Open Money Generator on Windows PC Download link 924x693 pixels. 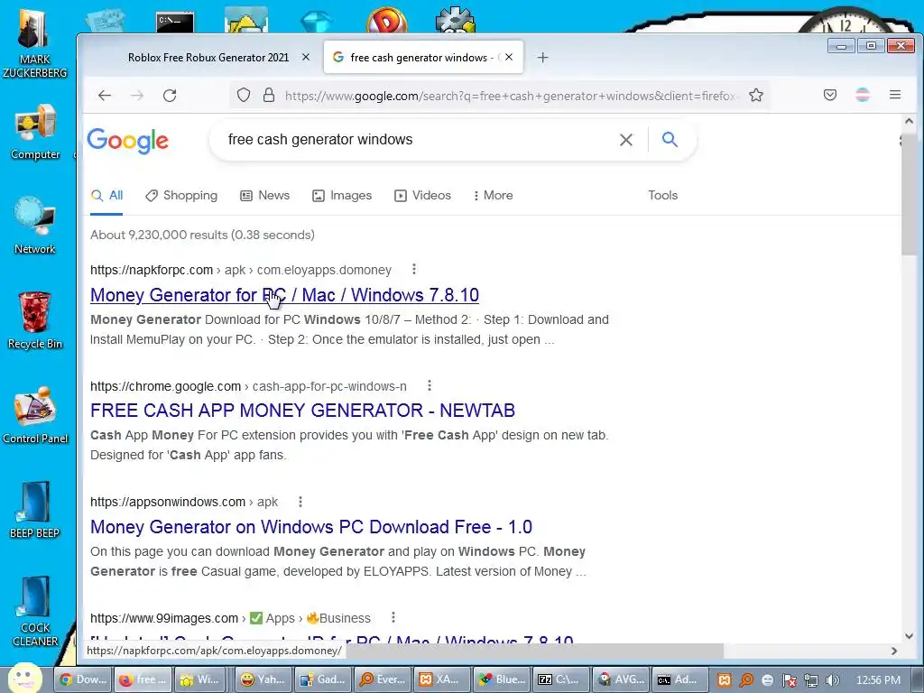311,526
